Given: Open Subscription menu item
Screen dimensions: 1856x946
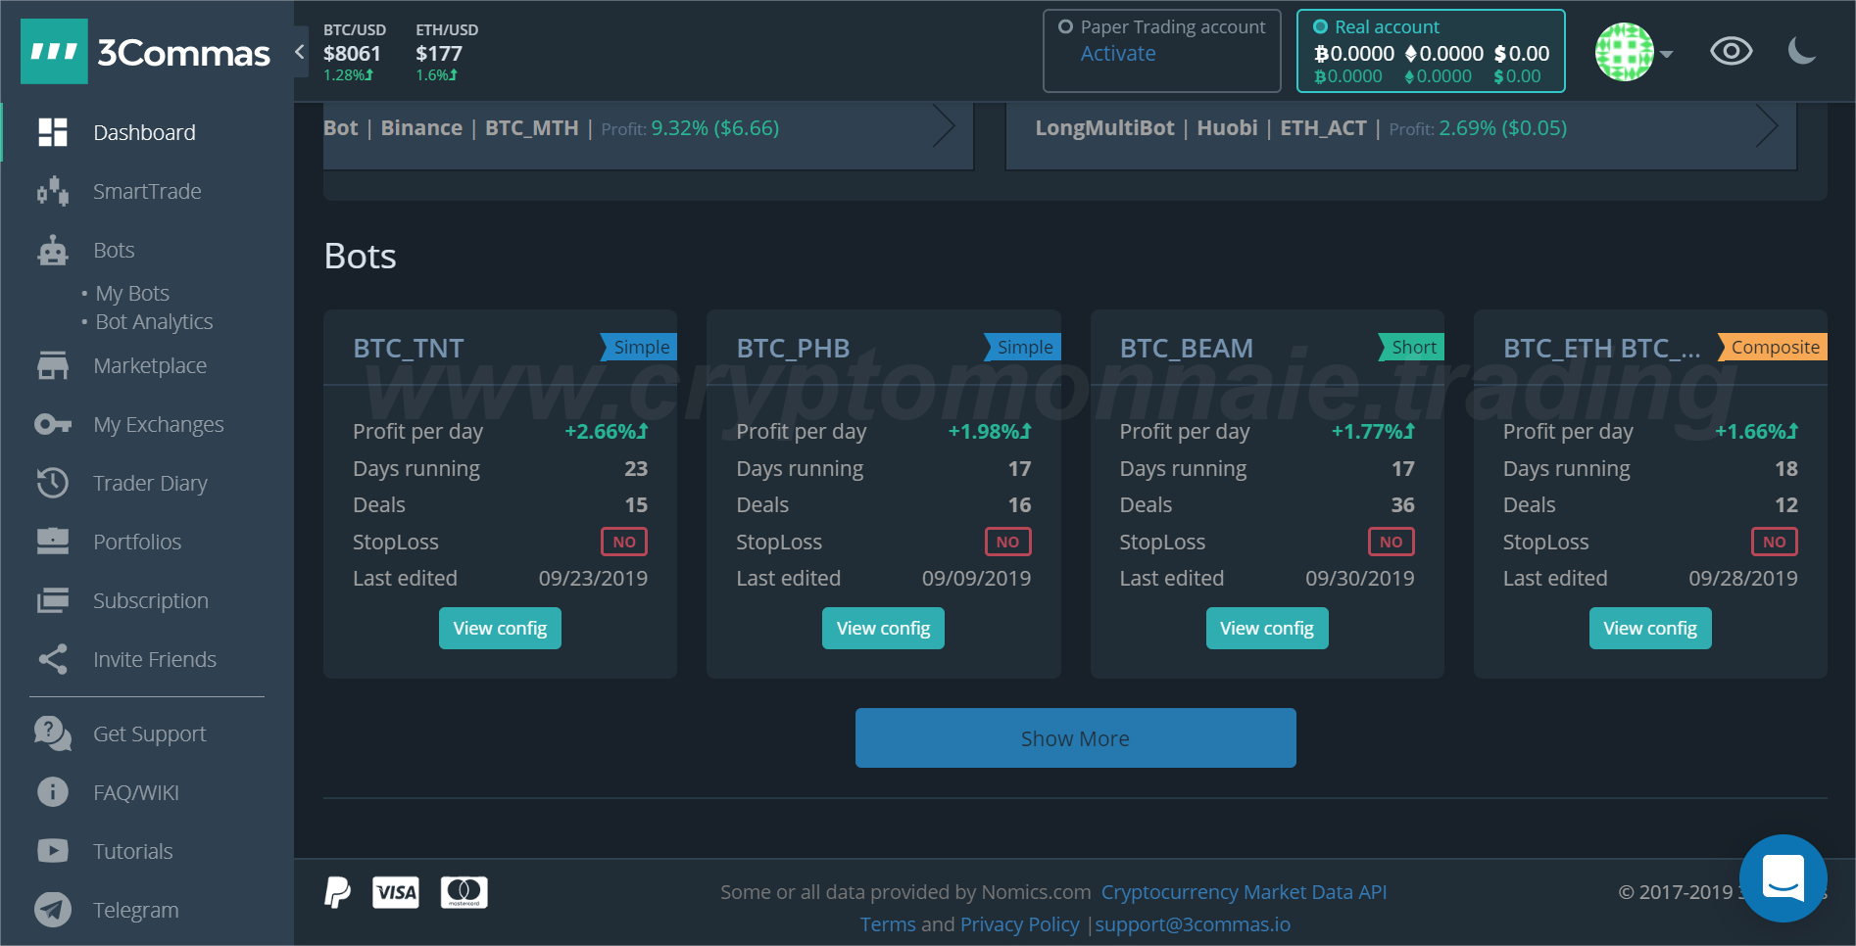Looking at the screenshot, I should 151,600.
